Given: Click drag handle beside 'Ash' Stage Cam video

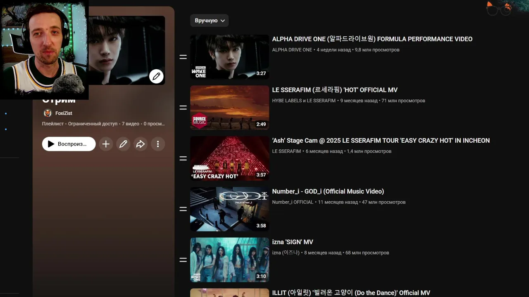Looking at the screenshot, I should pos(183,158).
